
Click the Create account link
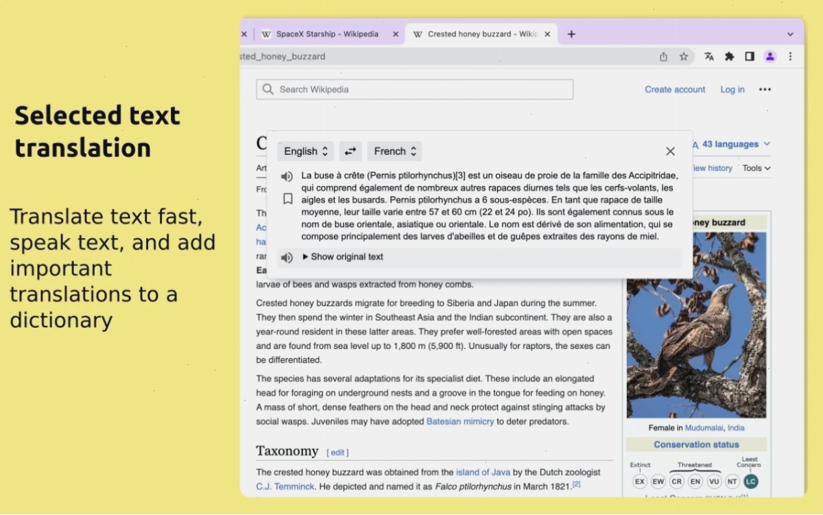(x=675, y=90)
